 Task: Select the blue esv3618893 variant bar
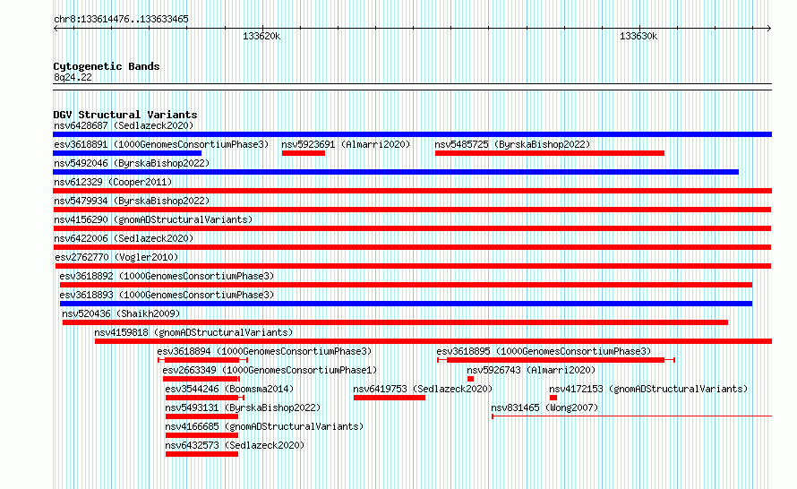[407, 304]
